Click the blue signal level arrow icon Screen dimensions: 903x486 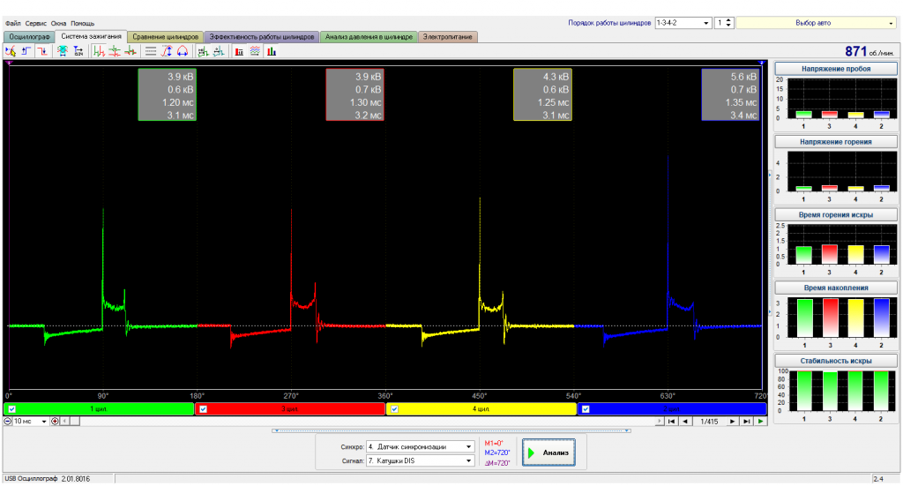[78, 51]
